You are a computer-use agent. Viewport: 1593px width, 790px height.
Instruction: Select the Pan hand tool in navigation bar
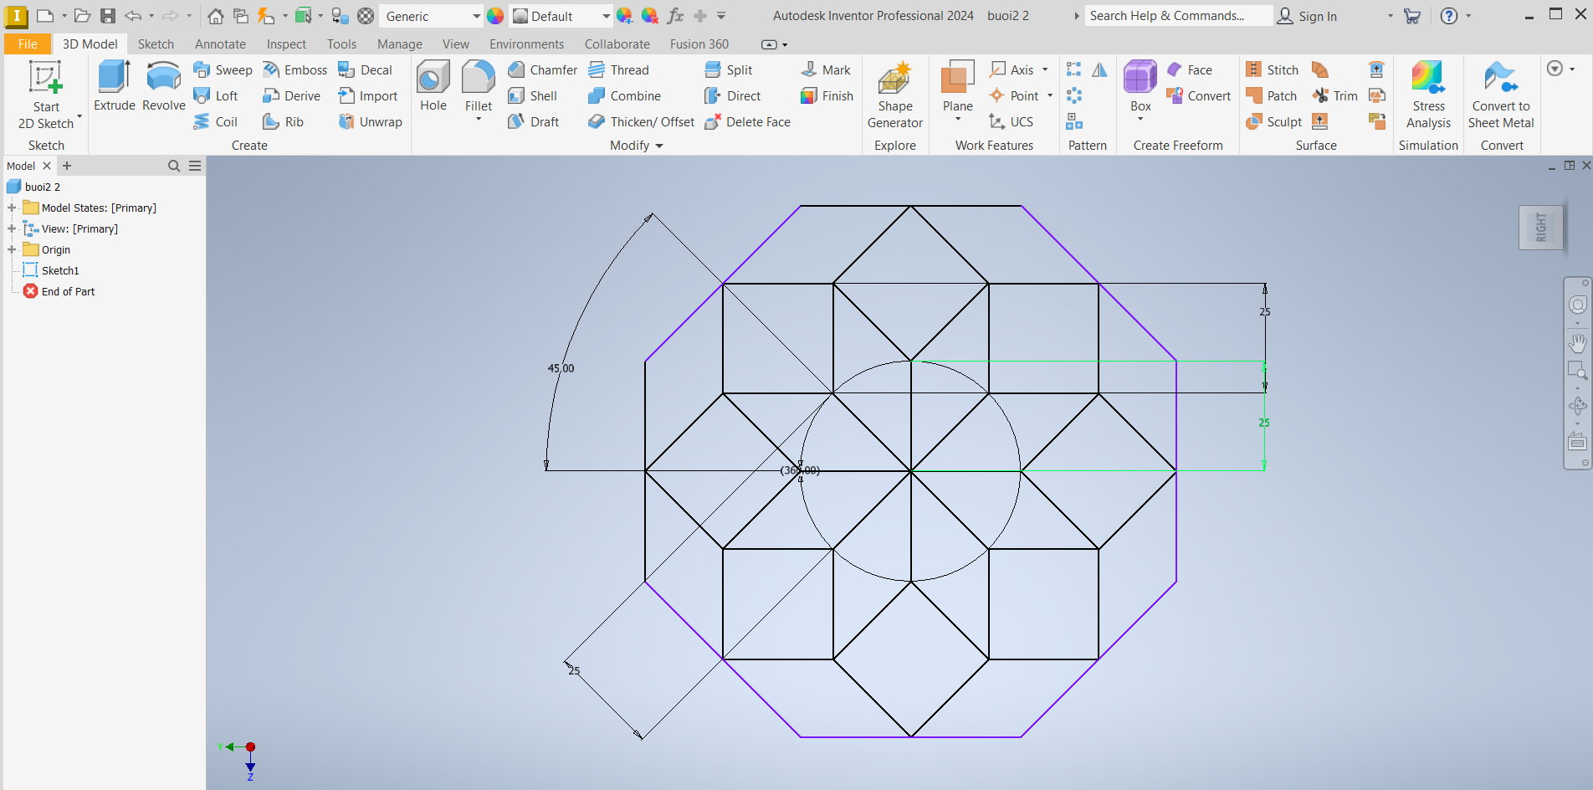tap(1577, 343)
